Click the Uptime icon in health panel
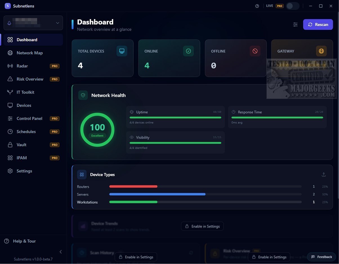 click(132, 112)
